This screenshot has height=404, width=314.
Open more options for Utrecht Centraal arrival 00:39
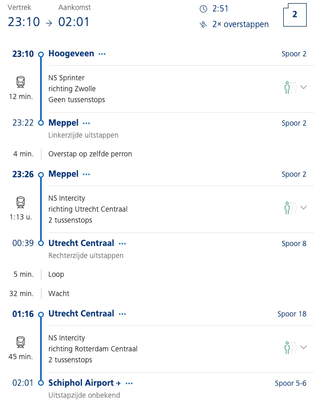click(123, 243)
